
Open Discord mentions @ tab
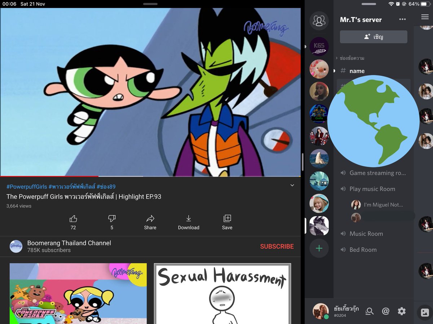coord(385,311)
